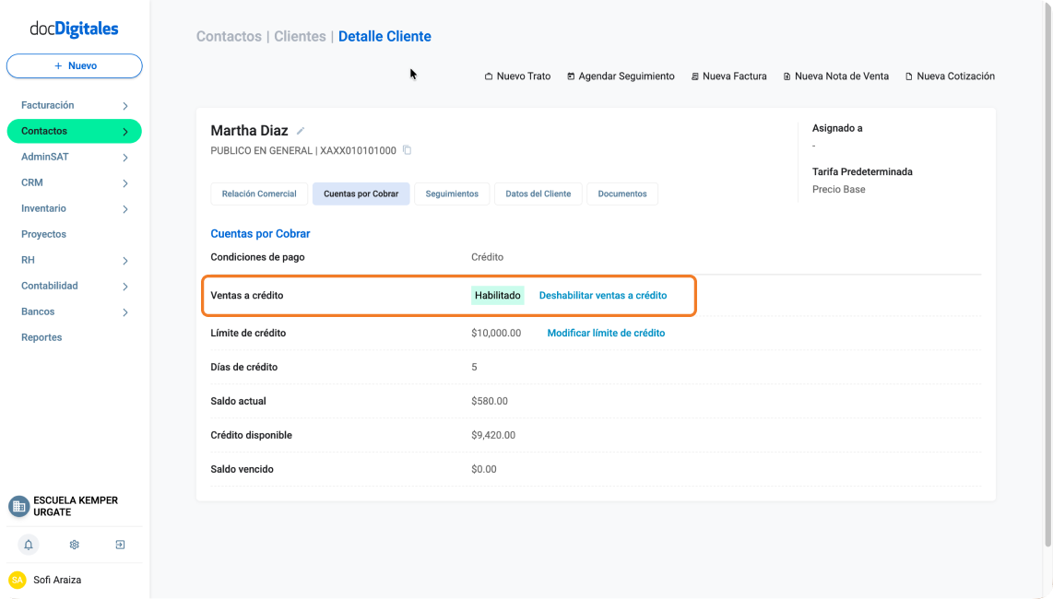The height and width of the screenshot is (599, 1053).
Task: Open the Documentos tab
Action: click(x=622, y=194)
